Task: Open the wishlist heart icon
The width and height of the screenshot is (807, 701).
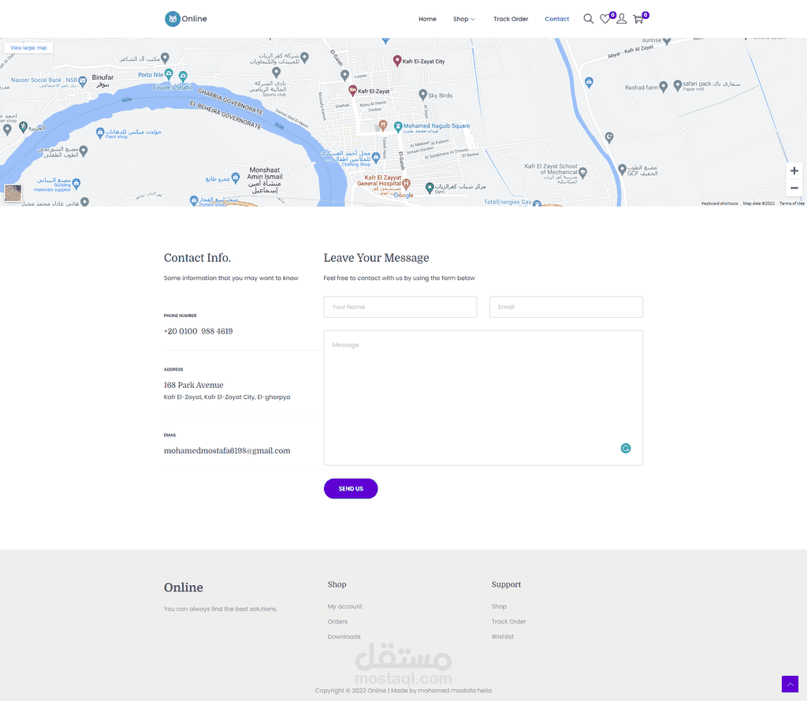Action: (x=606, y=19)
